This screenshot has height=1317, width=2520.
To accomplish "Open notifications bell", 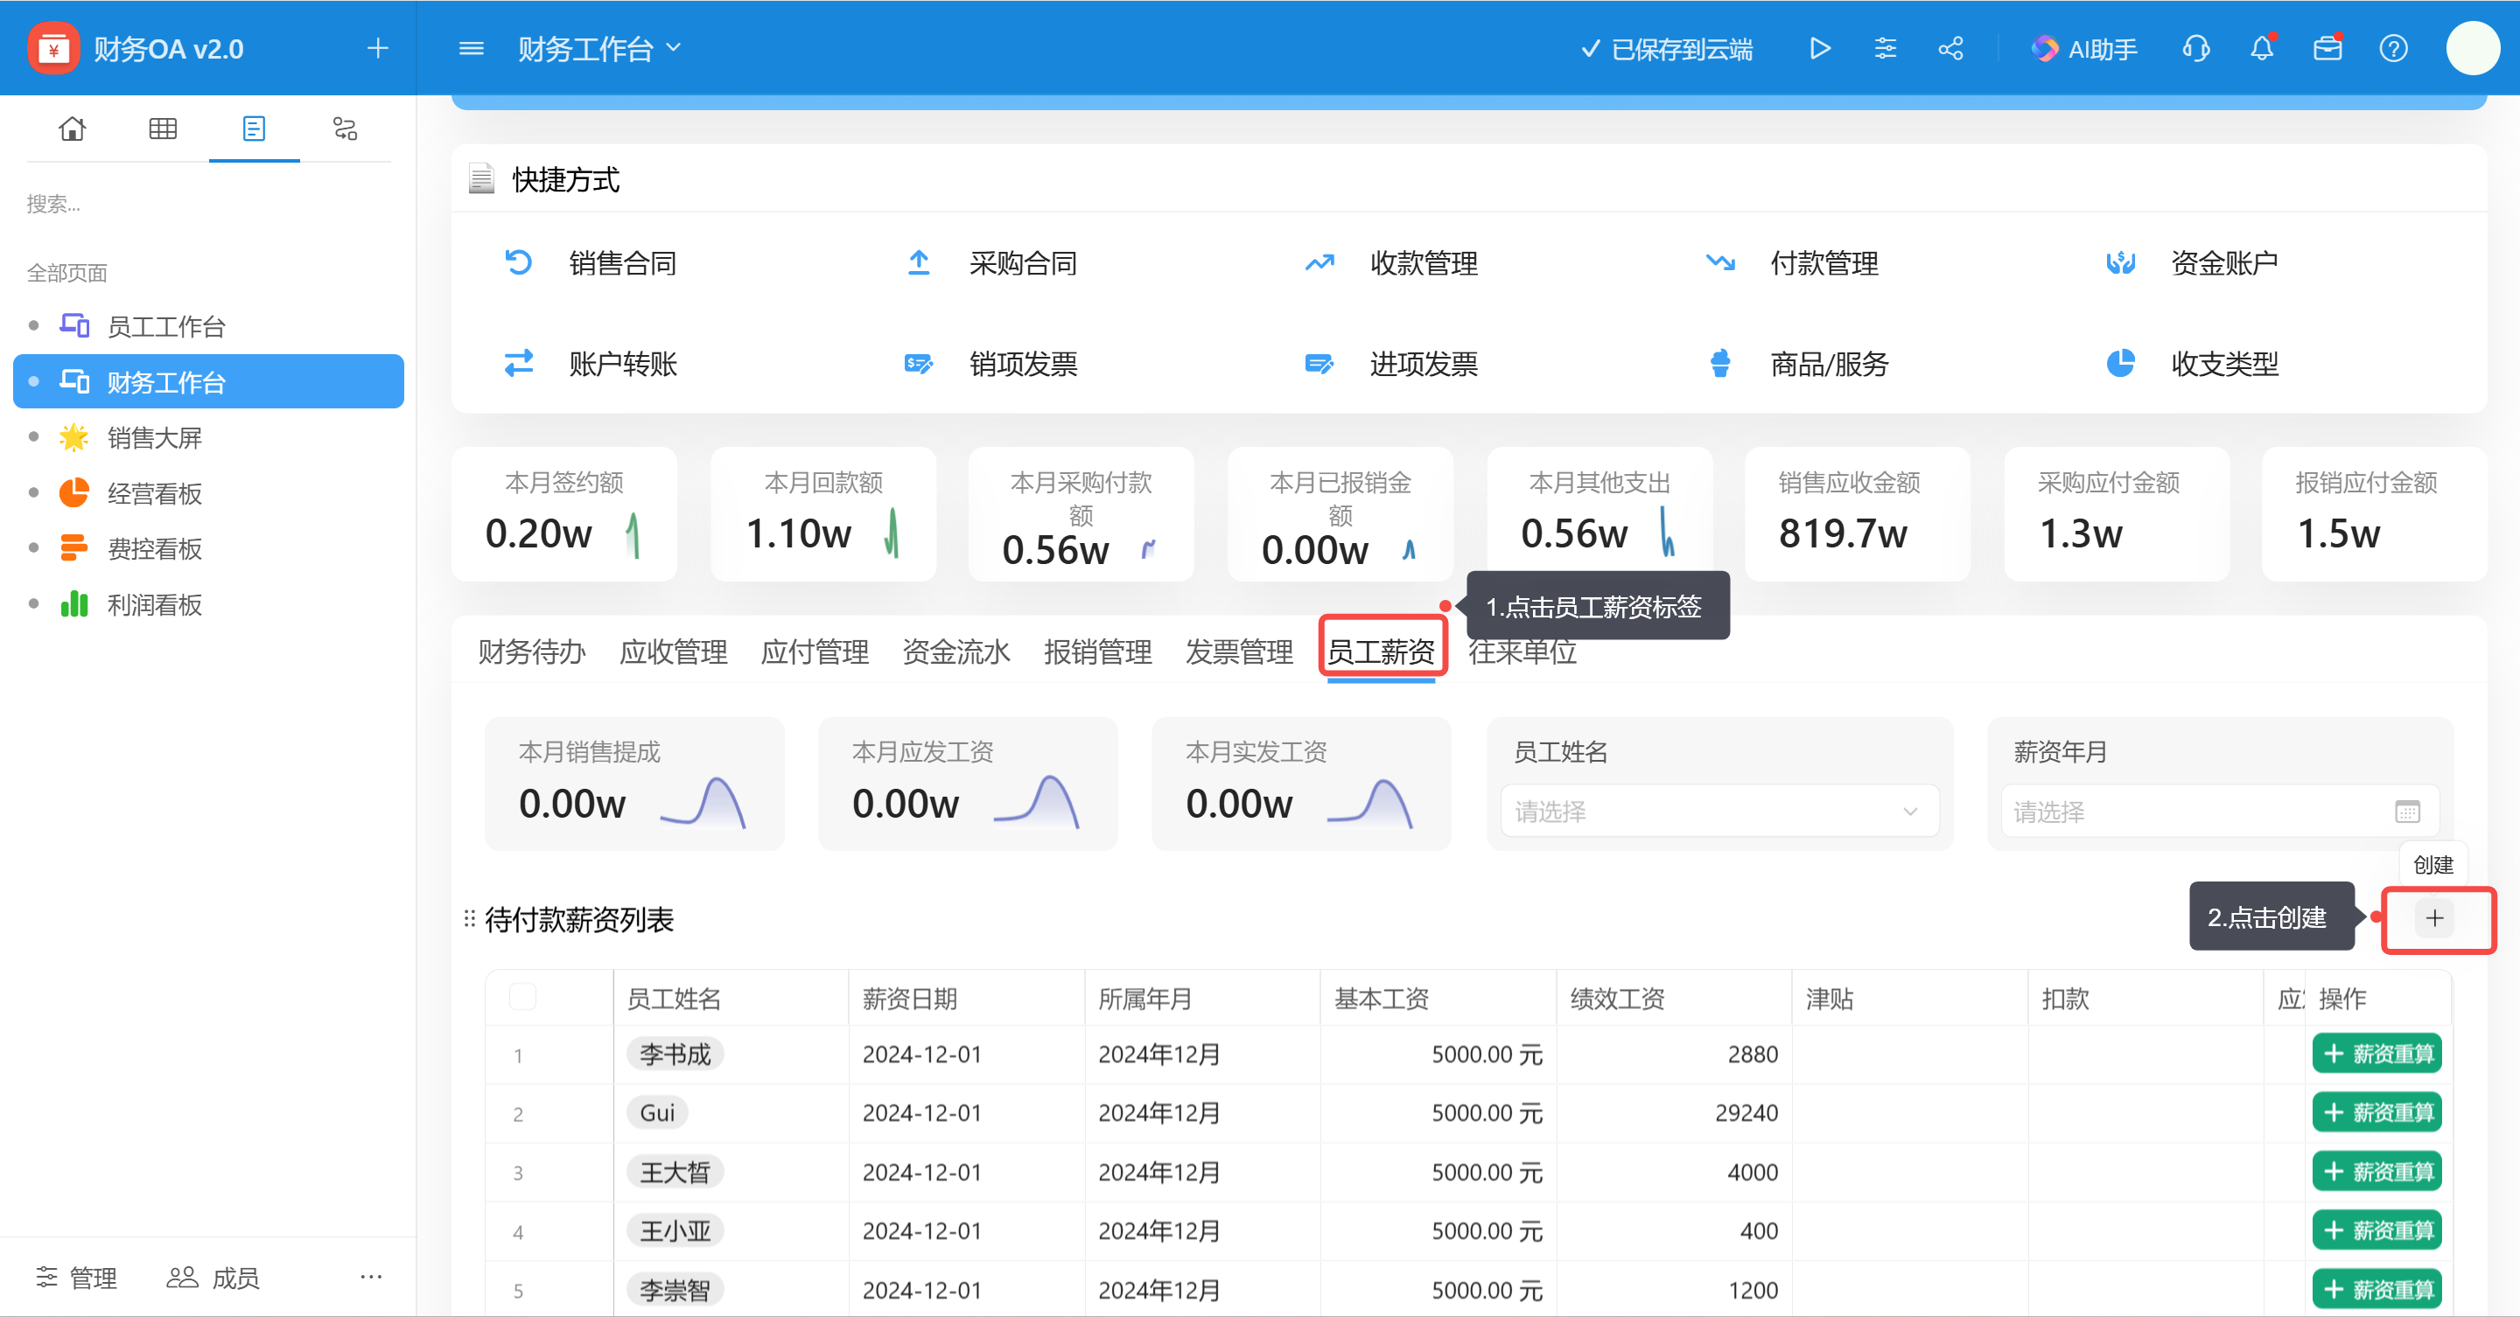I will [x=2261, y=48].
